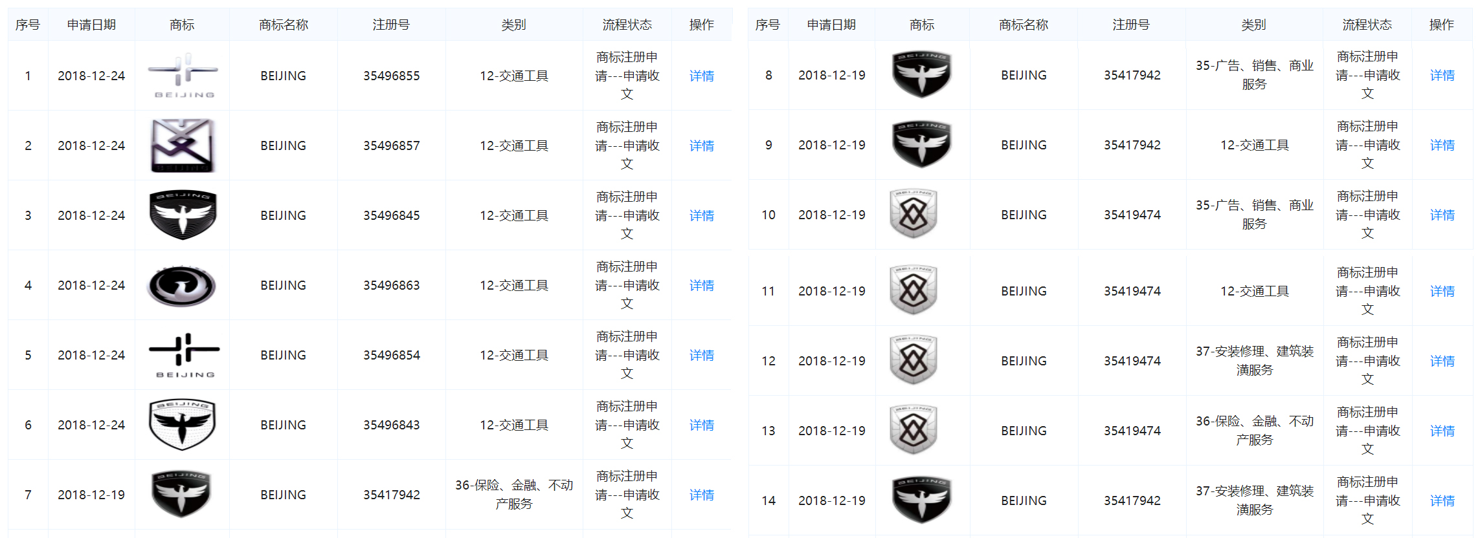
Task: Select registration number 35417942 in row 7
Action: point(391,495)
